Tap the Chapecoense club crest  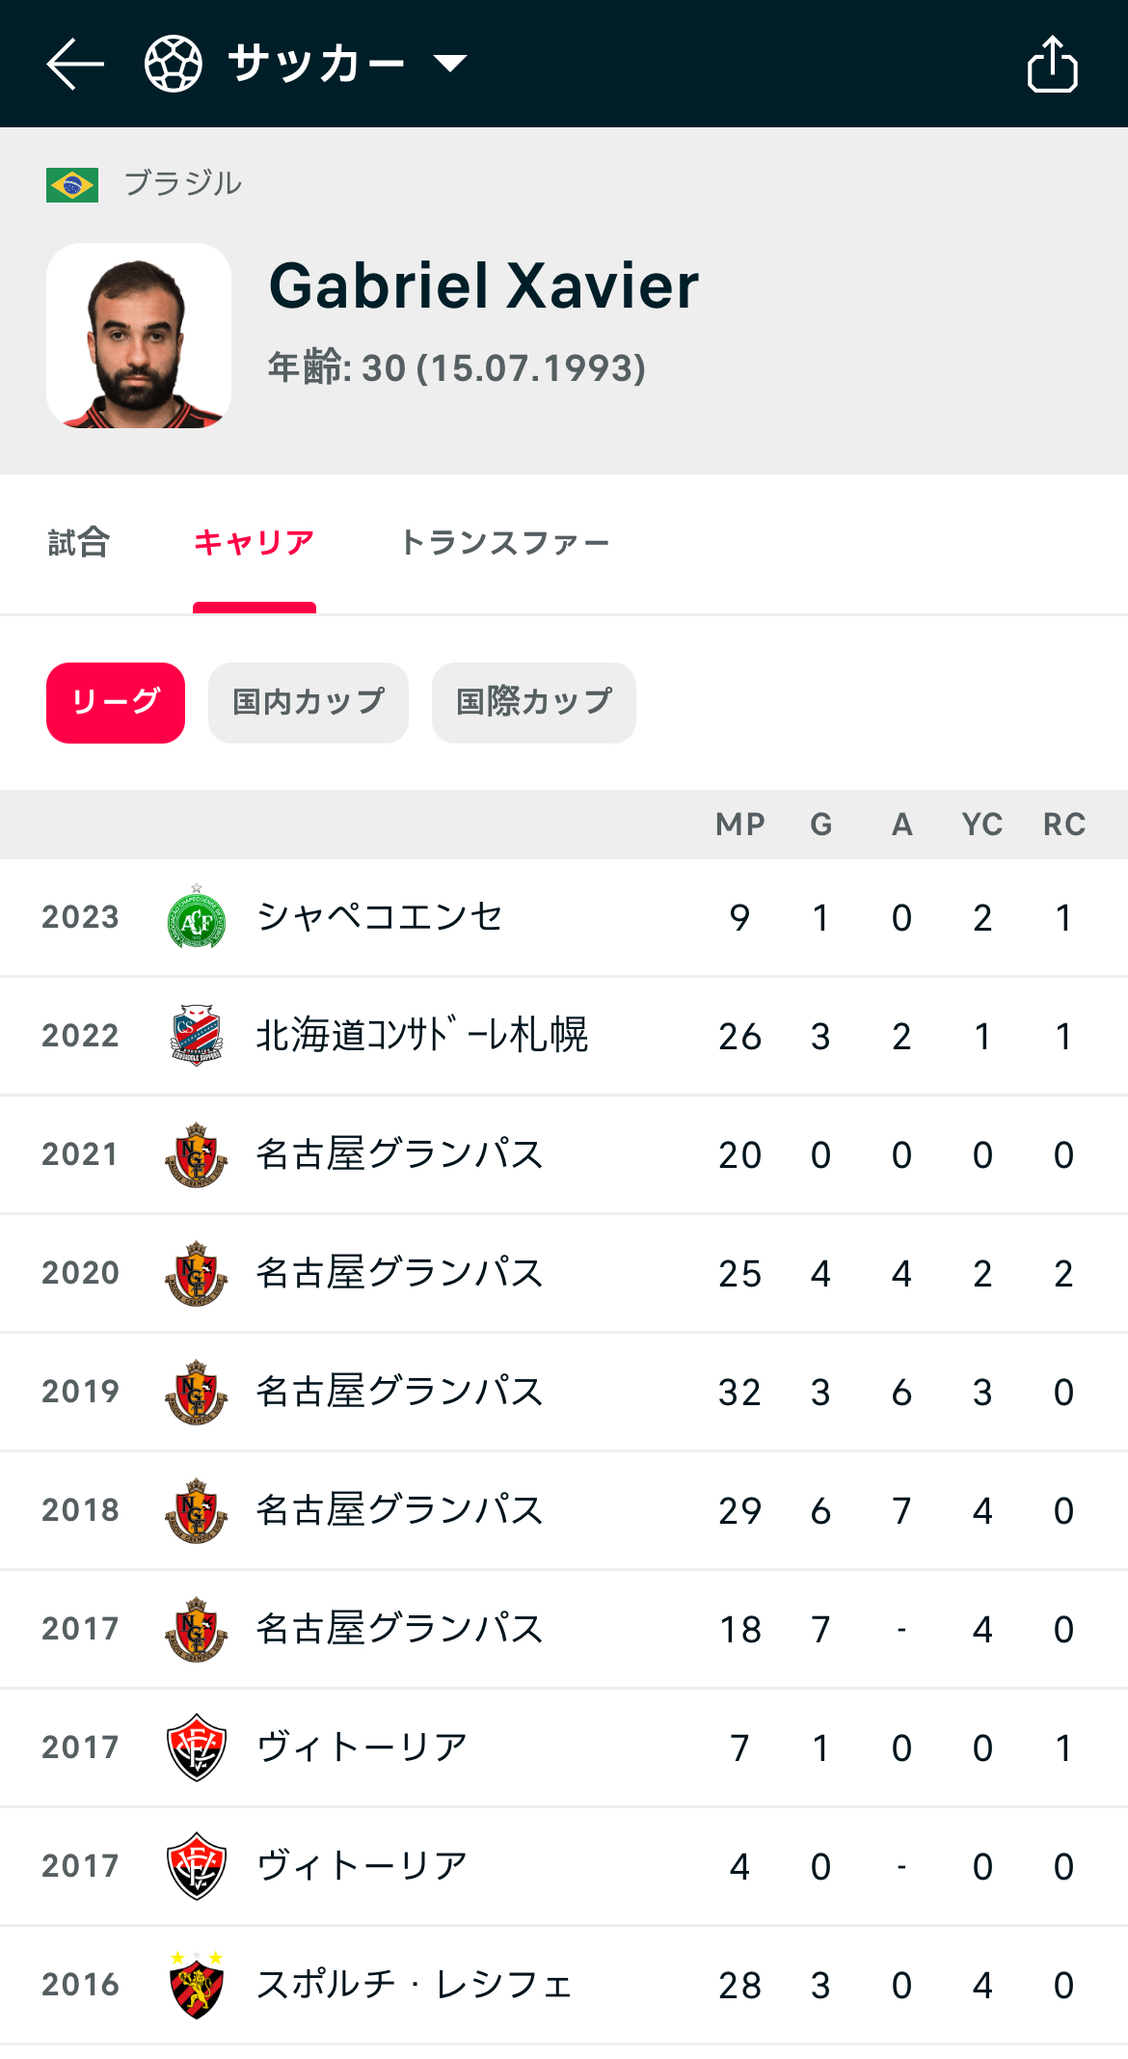tap(197, 917)
